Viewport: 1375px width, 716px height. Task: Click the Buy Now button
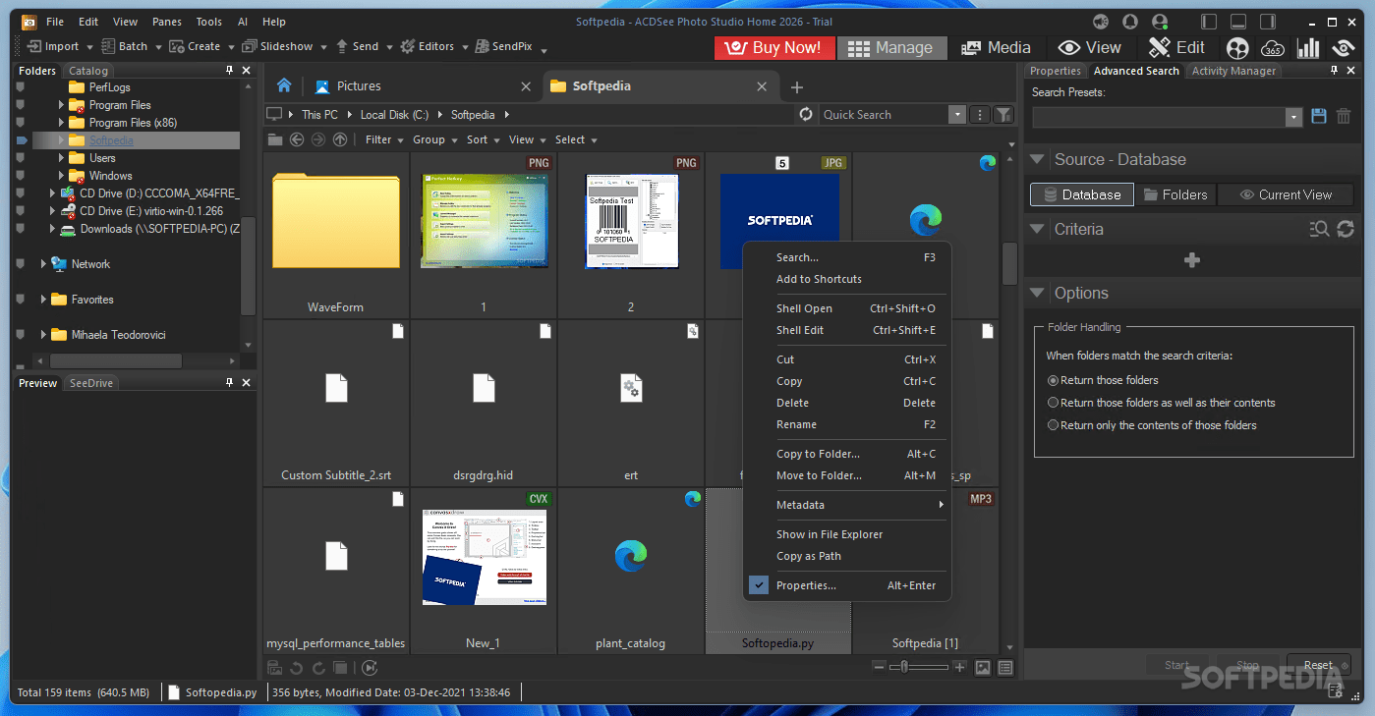774,47
